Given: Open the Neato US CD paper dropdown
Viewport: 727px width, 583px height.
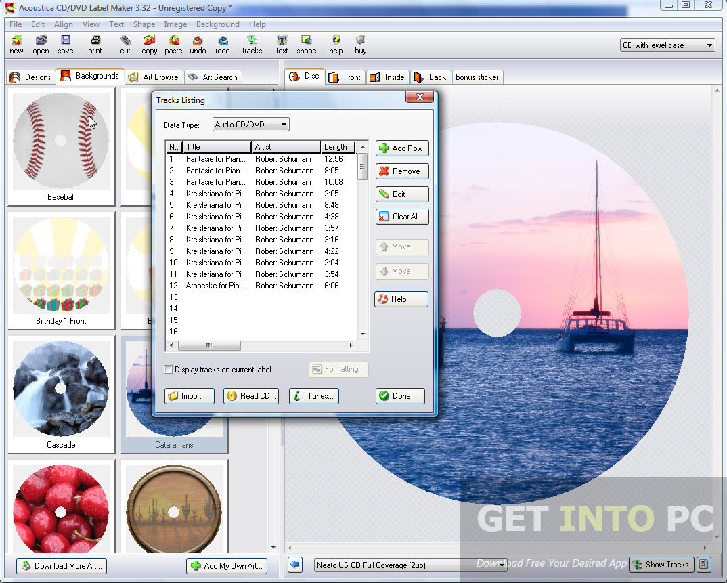Looking at the screenshot, I should pos(410,565).
